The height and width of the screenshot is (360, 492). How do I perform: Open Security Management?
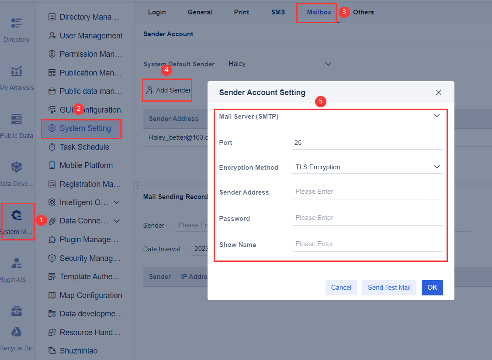click(87, 258)
